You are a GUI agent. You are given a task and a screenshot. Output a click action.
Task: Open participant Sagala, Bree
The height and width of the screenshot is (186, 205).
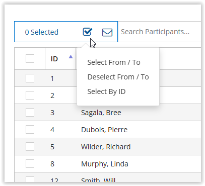coord(101,113)
